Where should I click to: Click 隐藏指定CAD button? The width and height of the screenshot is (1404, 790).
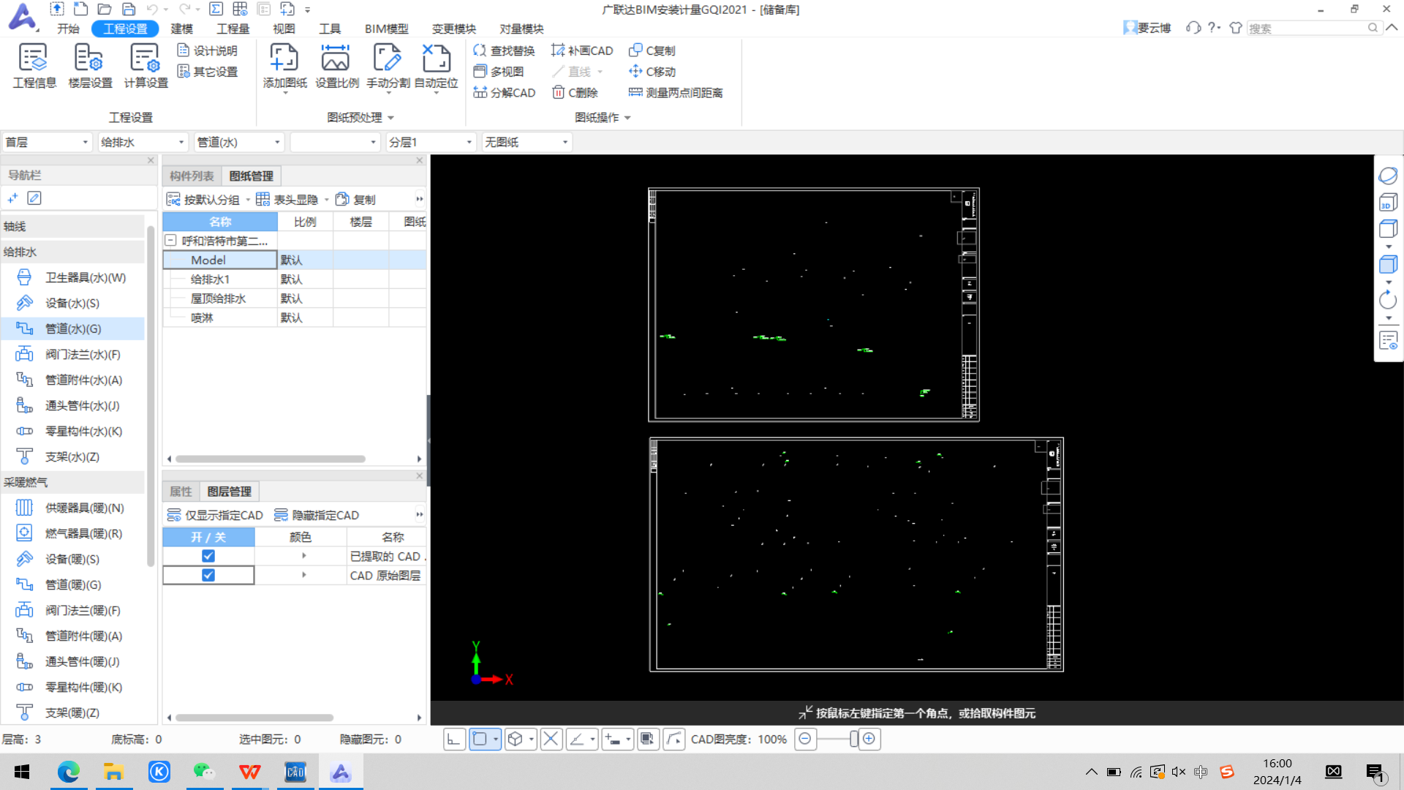[317, 515]
